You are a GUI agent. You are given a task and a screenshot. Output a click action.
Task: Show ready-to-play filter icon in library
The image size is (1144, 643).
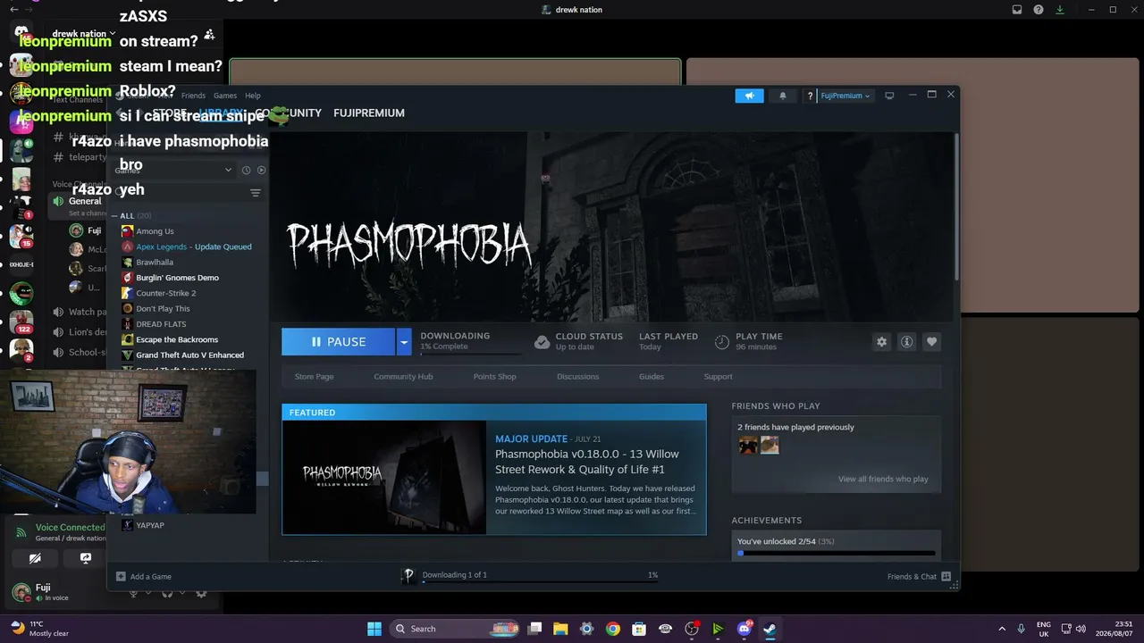click(x=261, y=170)
